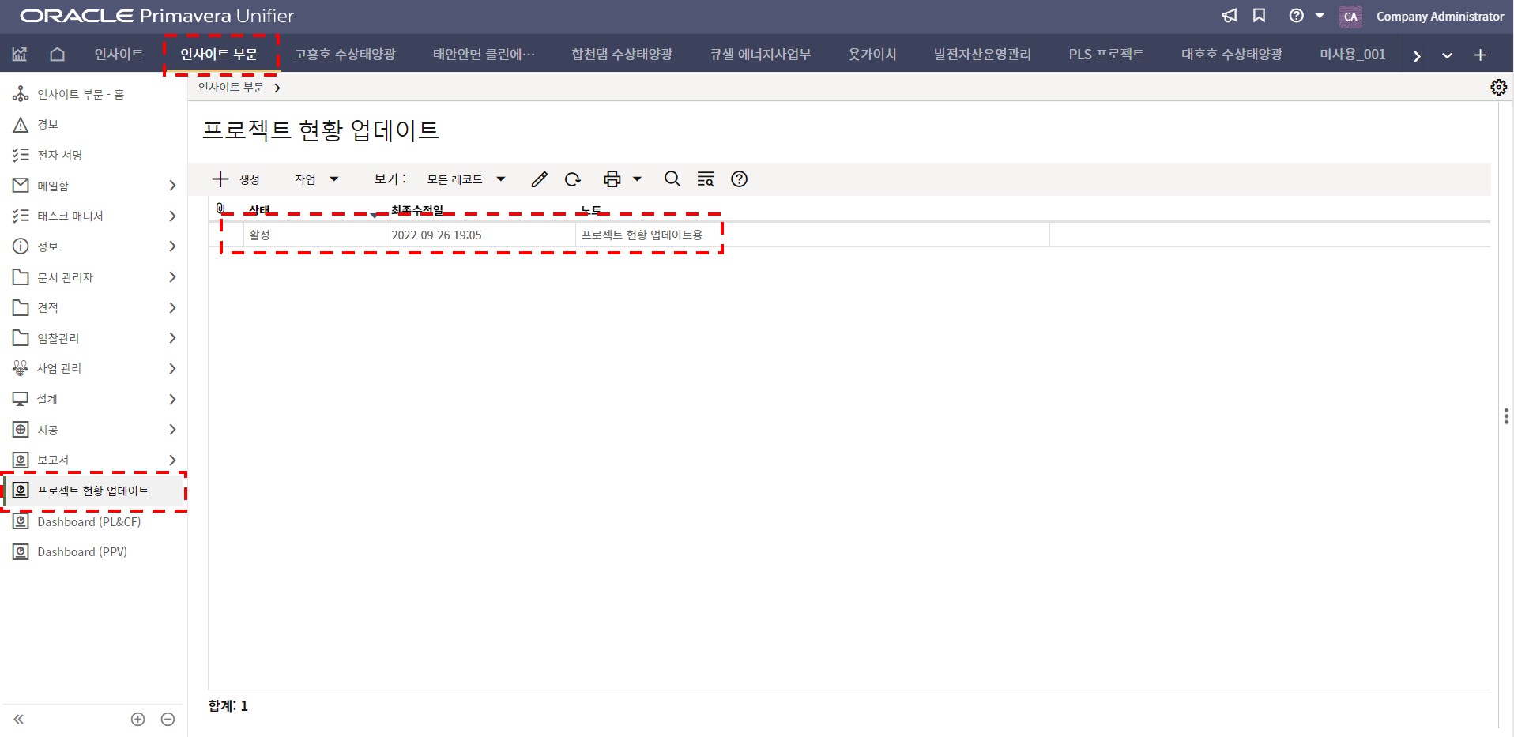
Task: Switch to the 발전자산운영관리 tab
Action: pyautogui.click(x=982, y=55)
